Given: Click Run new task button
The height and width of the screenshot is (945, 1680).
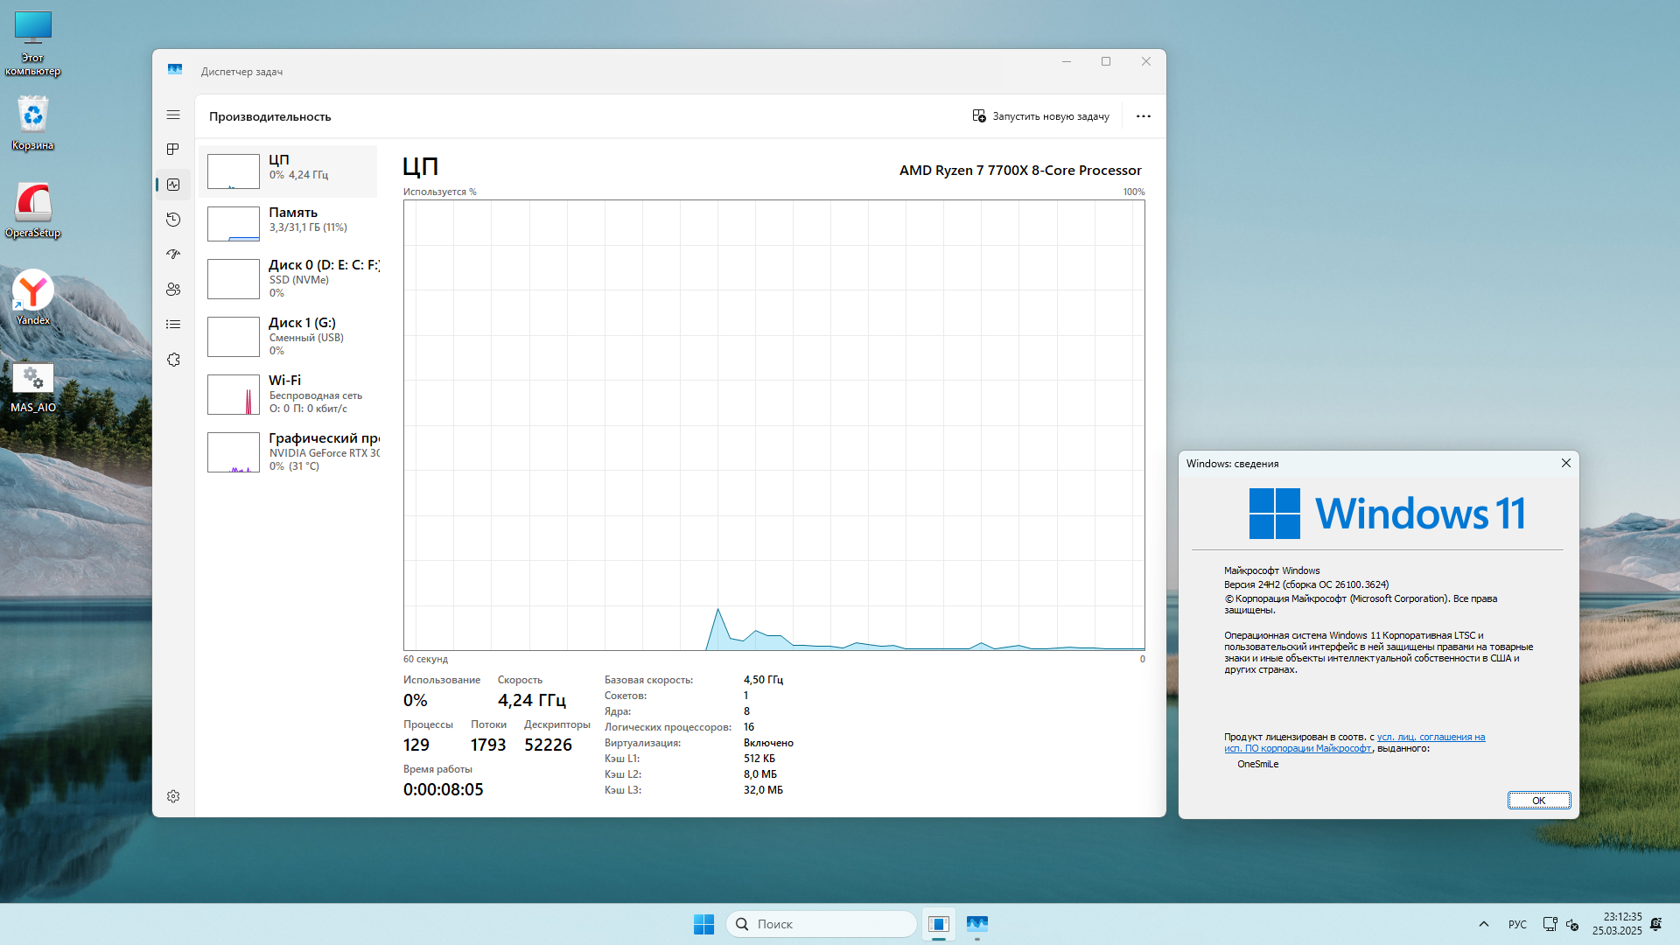Looking at the screenshot, I should (1041, 116).
